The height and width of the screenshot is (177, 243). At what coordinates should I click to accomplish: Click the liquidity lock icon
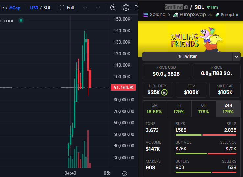(164, 92)
